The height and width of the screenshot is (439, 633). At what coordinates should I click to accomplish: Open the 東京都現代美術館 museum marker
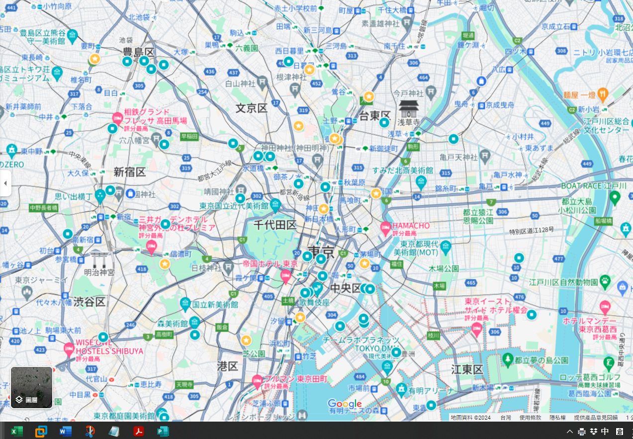[446, 246]
